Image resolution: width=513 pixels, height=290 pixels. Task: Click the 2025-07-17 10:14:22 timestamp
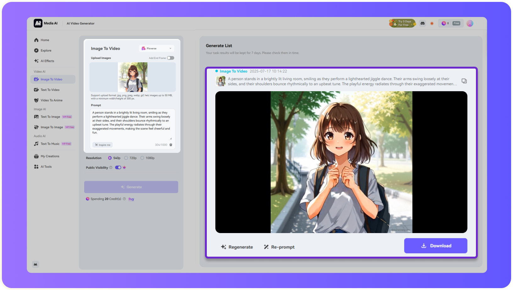click(268, 71)
